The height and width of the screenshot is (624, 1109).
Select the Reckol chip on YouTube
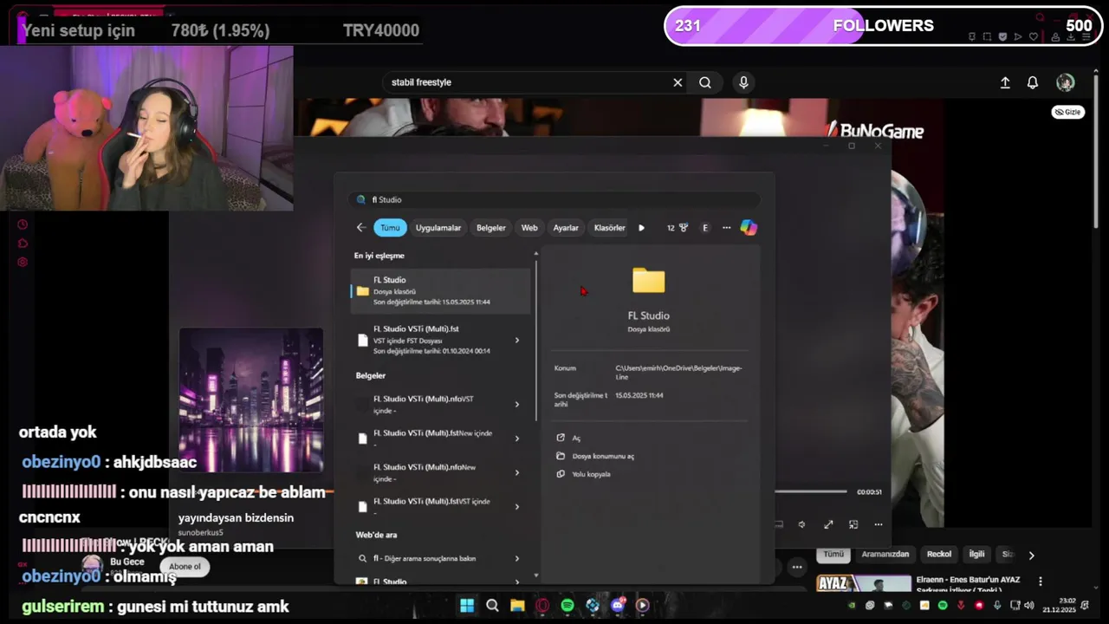(x=939, y=554)
